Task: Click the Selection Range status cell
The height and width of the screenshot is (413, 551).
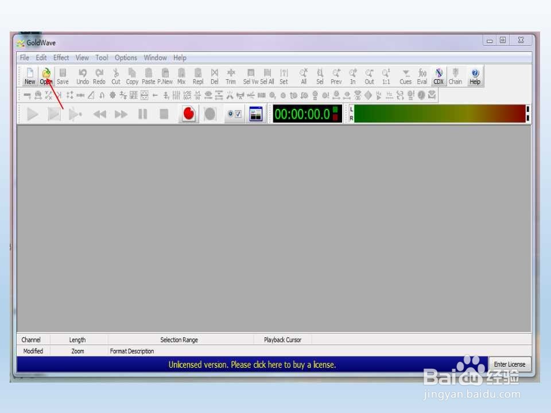Action: click(x=181, y=340)
